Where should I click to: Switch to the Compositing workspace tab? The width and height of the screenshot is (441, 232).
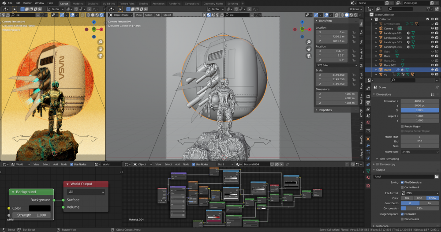pos(192,4)
